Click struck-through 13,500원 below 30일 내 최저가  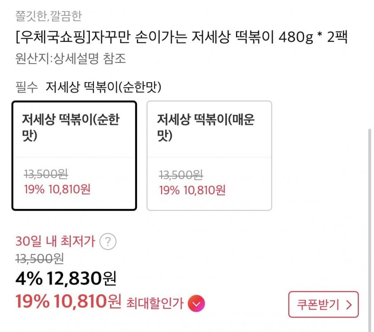tap(39, 259)
